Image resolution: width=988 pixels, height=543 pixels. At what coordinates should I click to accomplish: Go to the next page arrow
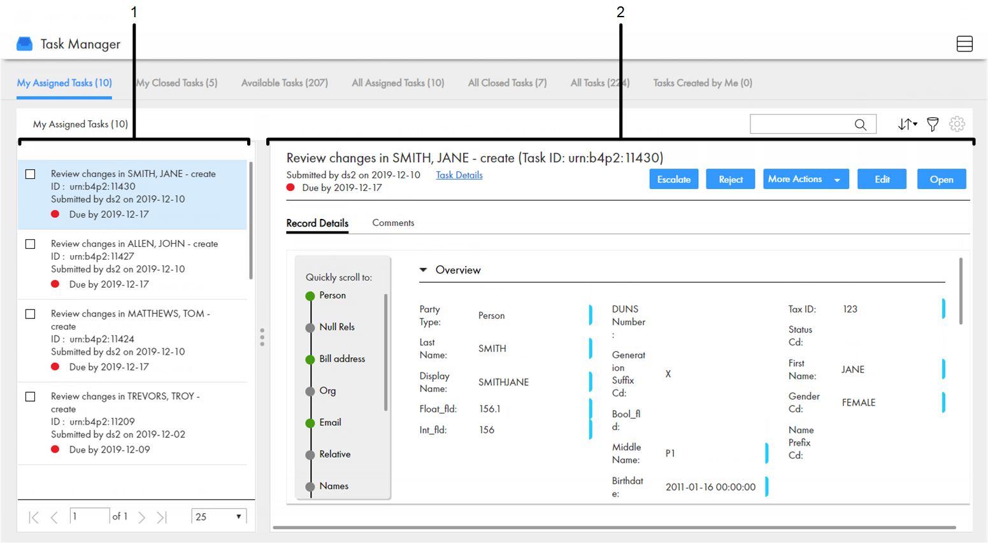coord(141,518)
